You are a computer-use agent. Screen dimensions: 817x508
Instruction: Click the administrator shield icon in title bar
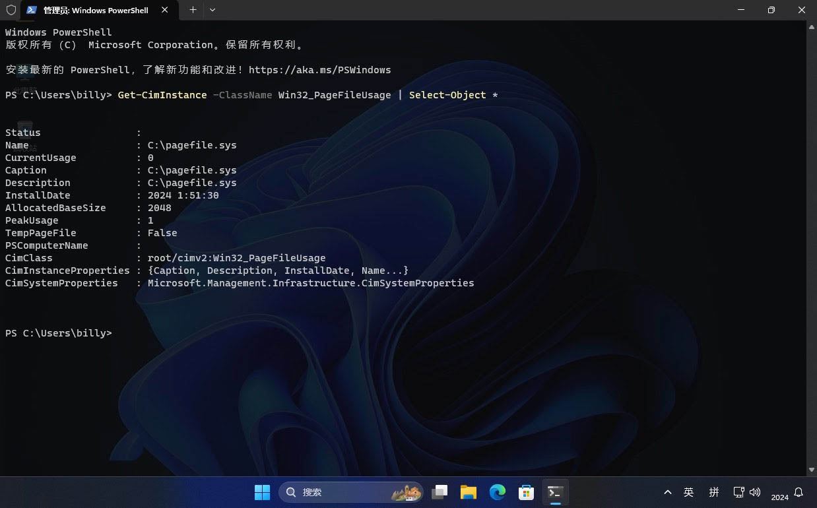click(x=11, y=10)
